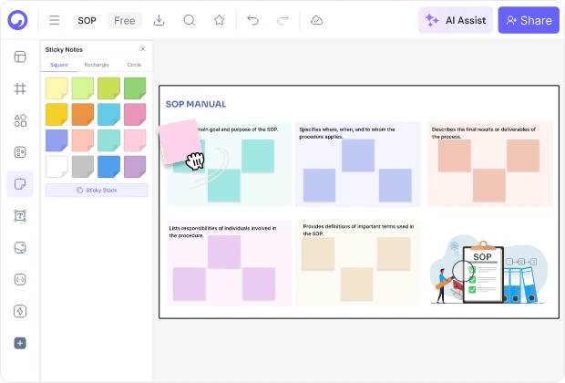Image resolution: width=565 pixels, height=383 pixels.
Task: Click the Share button
Action: 529,20
